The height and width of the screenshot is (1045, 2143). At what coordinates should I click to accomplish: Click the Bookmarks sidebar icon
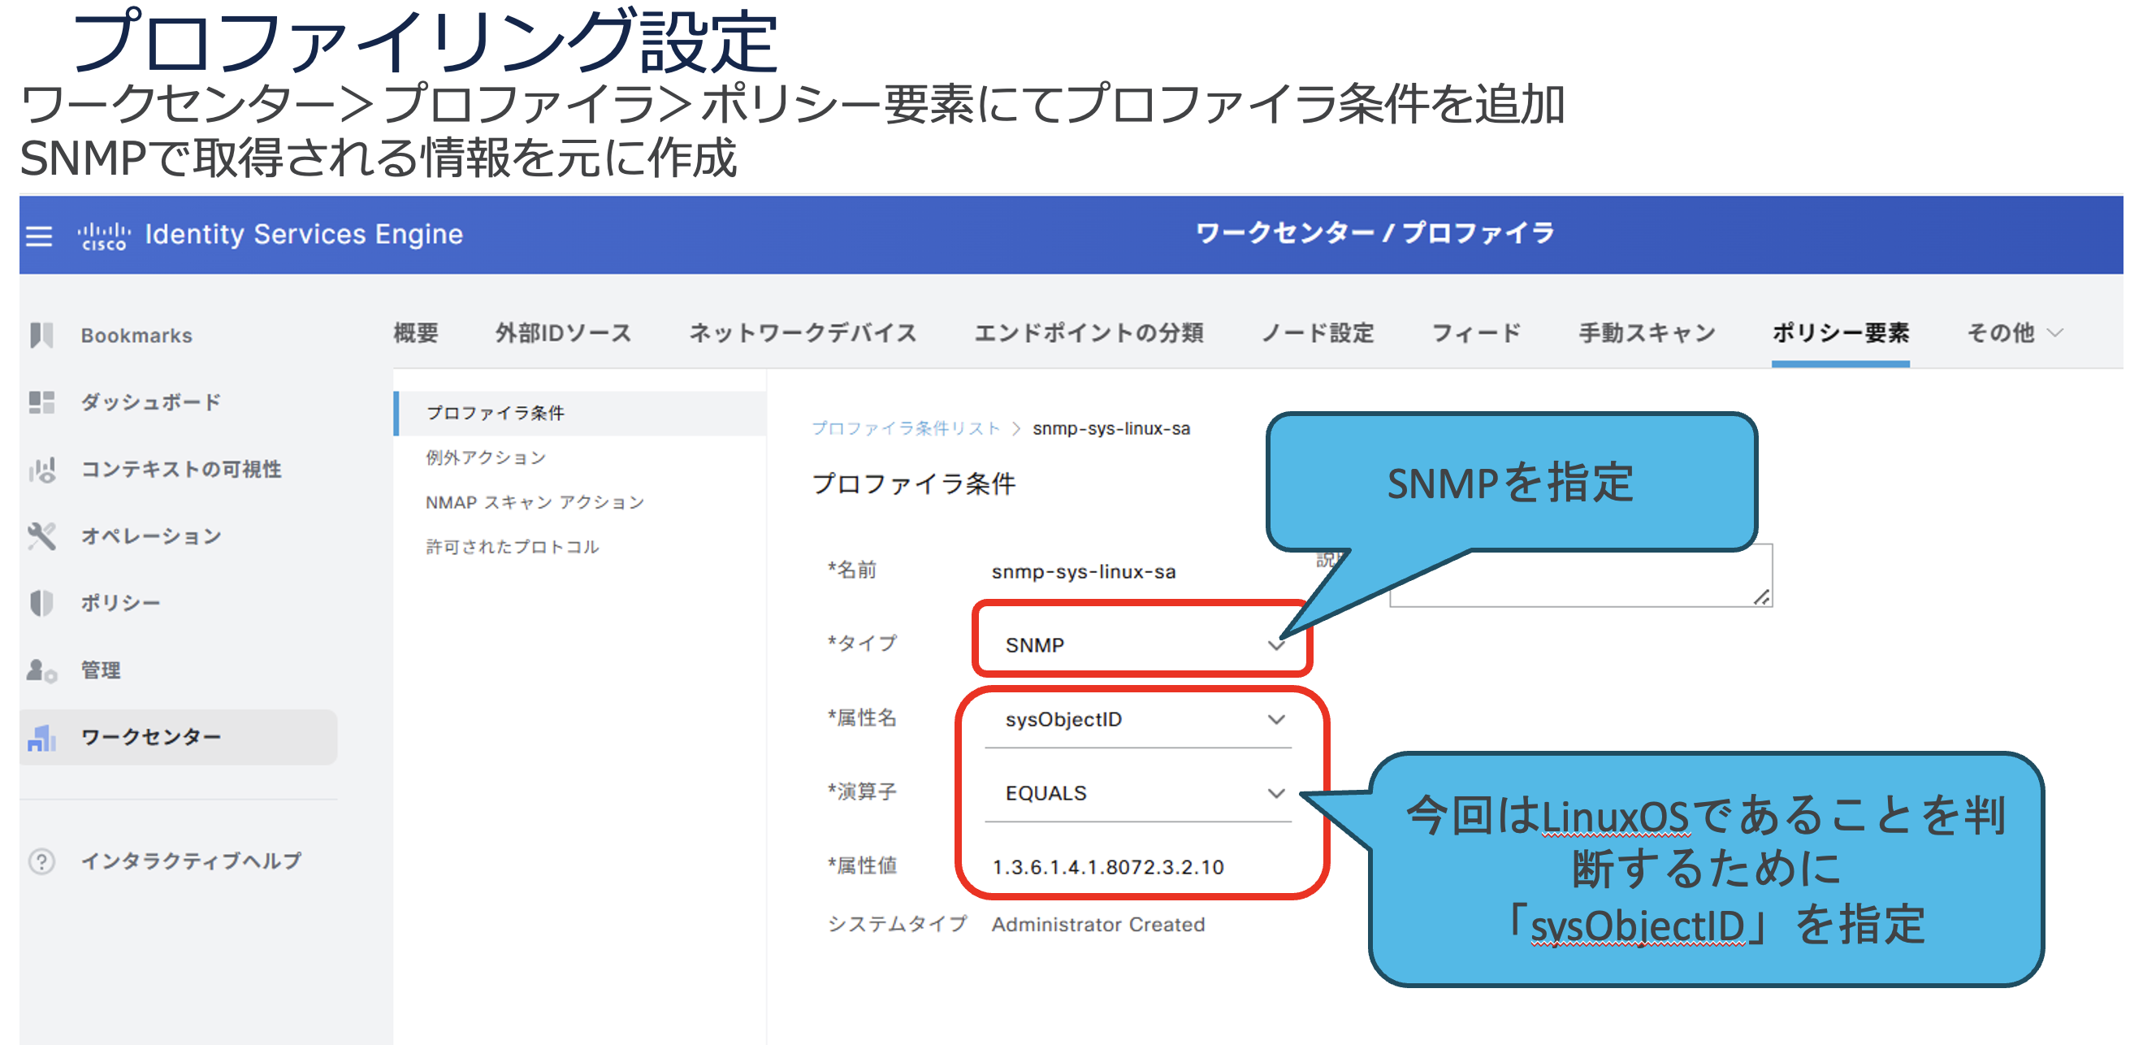41,336
